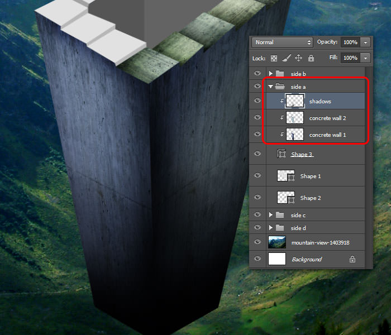
Task: Hide the shadows layer
Action: [258, 100]
